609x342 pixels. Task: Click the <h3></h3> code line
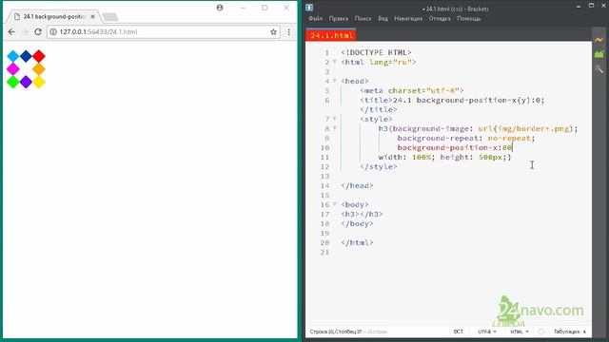click(362, 214)
